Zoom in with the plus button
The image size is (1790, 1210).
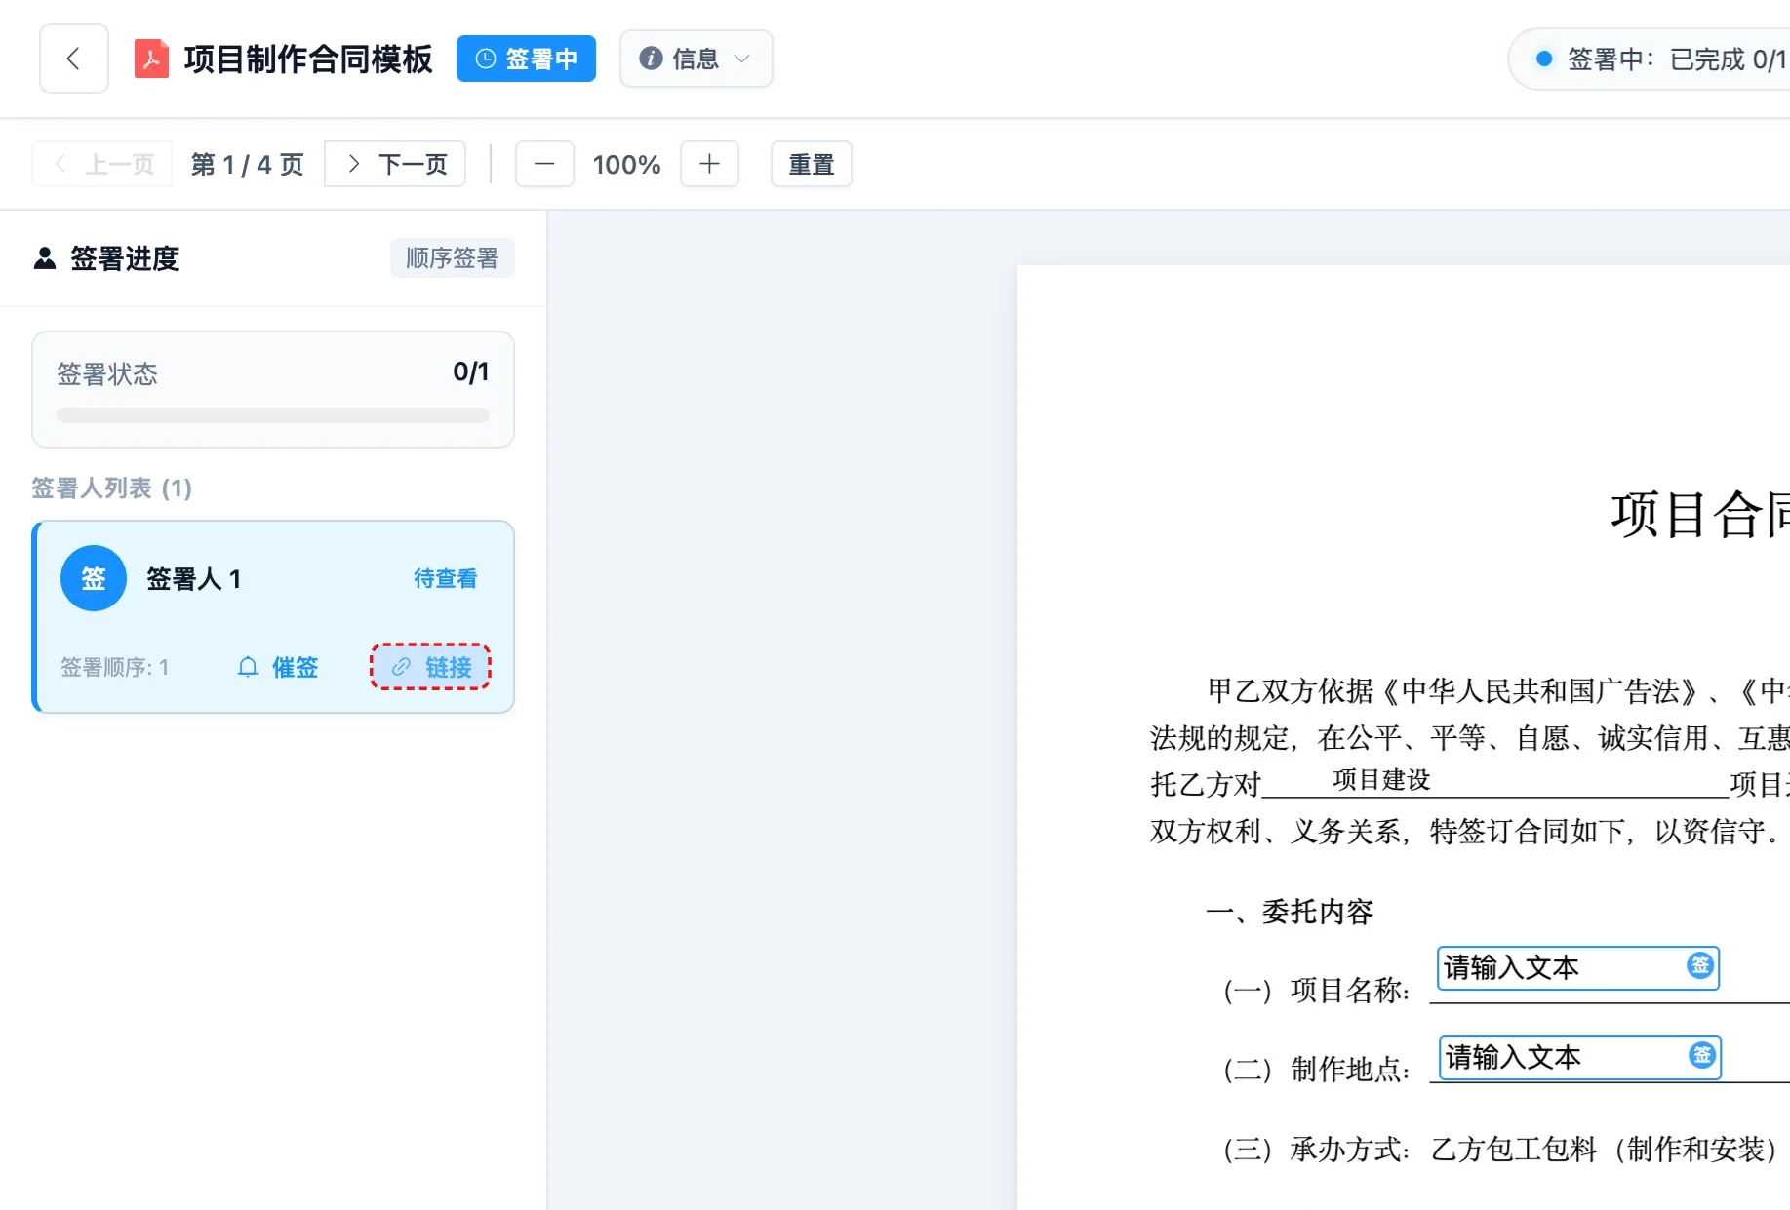709,164
